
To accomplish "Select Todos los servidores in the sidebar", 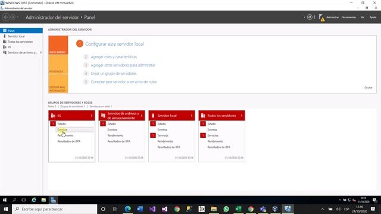I will click(x=20, y=42).
